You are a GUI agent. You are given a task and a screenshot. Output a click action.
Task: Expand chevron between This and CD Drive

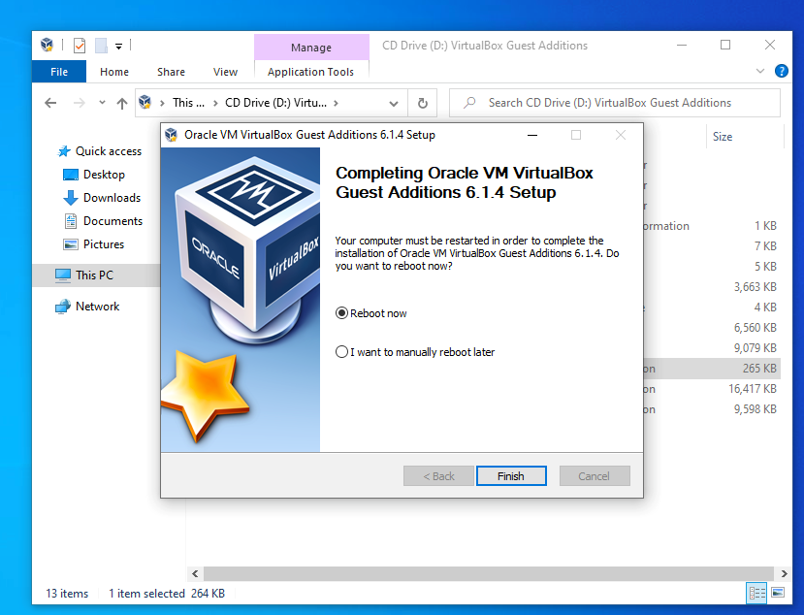[x=215, y=103]
